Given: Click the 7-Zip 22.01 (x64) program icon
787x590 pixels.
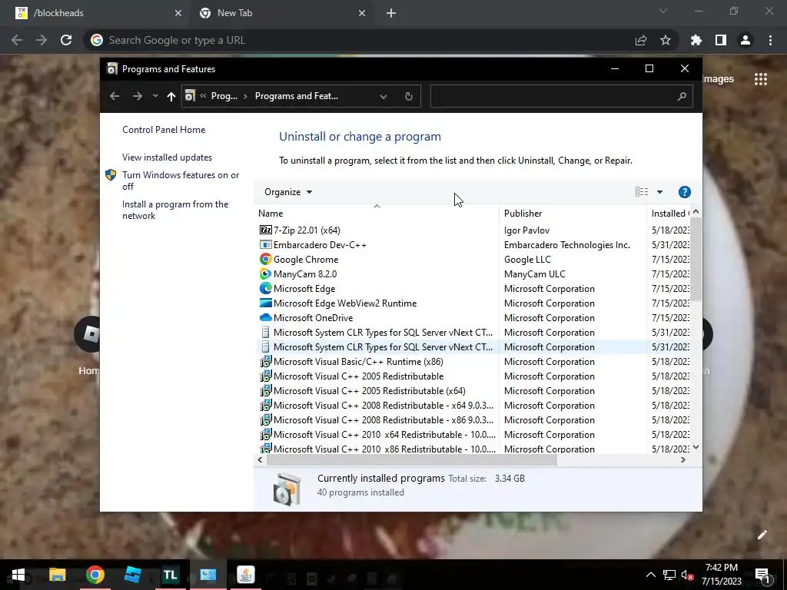Looking at the screenshot, I should pyautogui.click(x=265, y=230).
